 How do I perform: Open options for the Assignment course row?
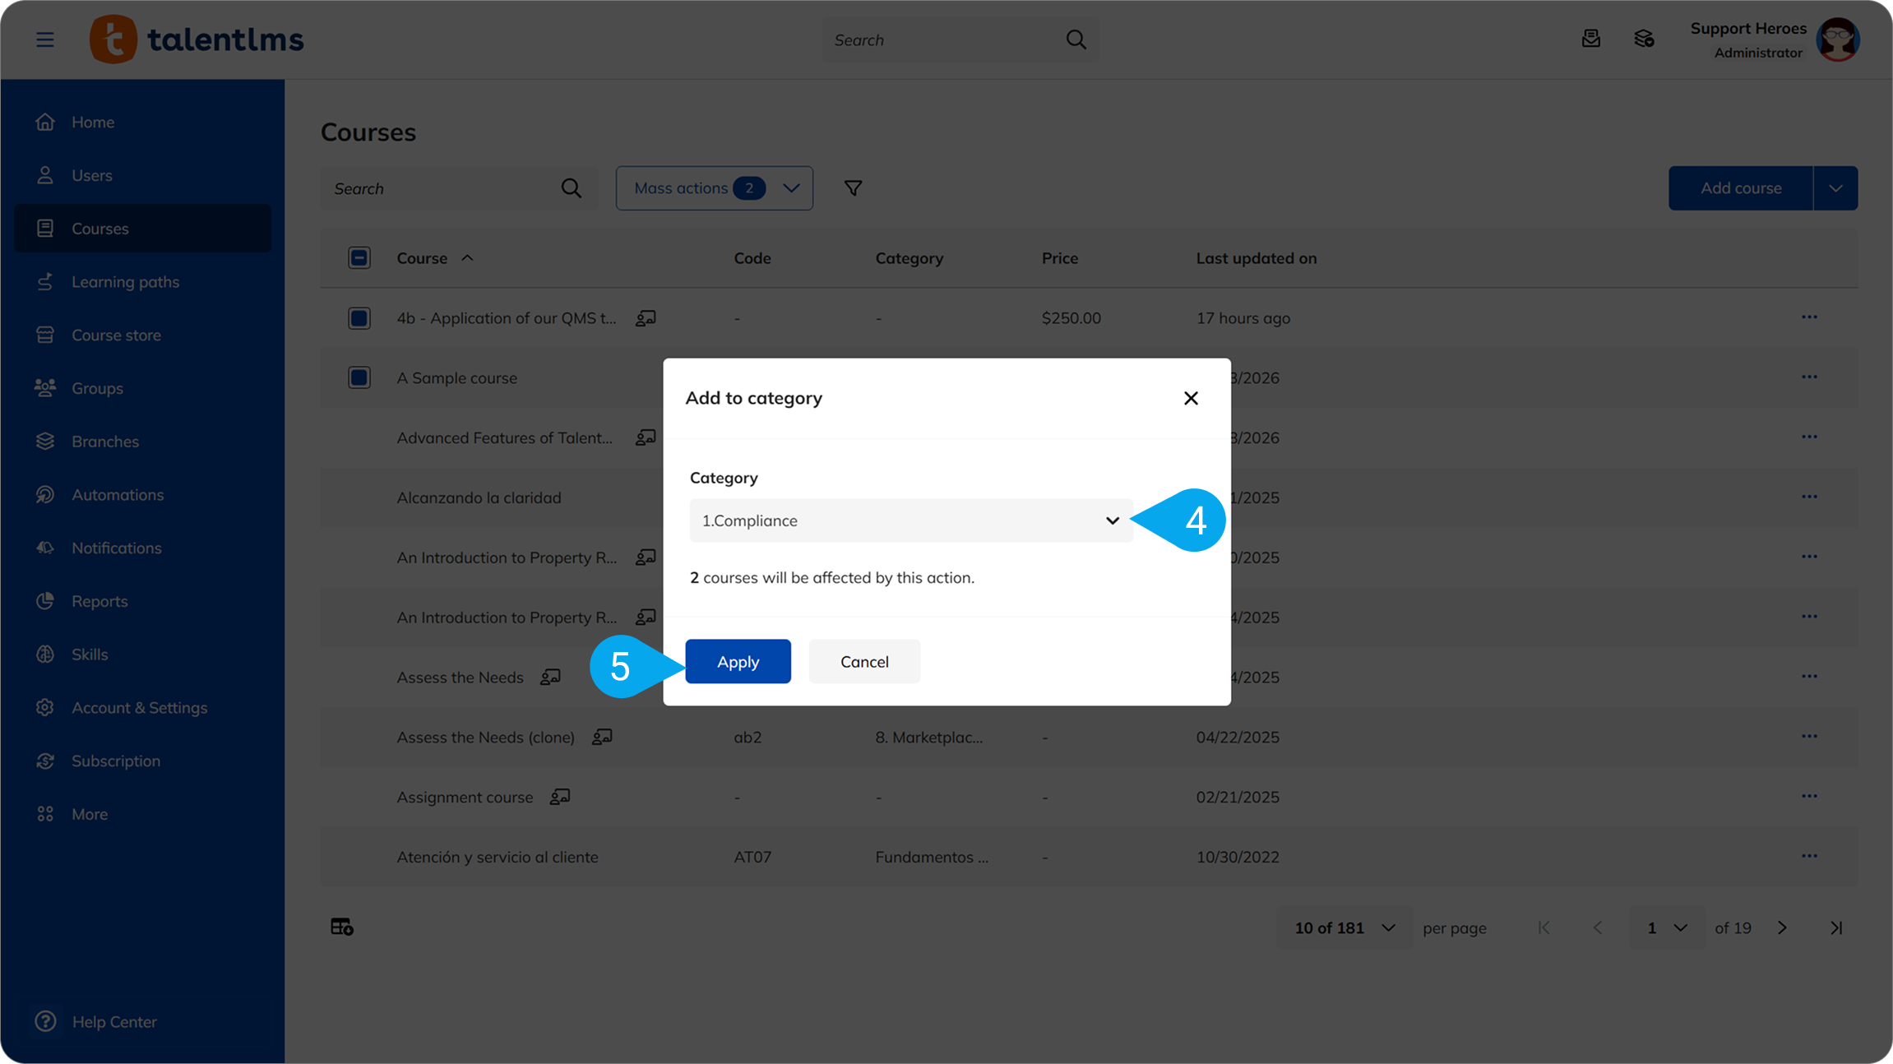click(x=1808, y=796)
